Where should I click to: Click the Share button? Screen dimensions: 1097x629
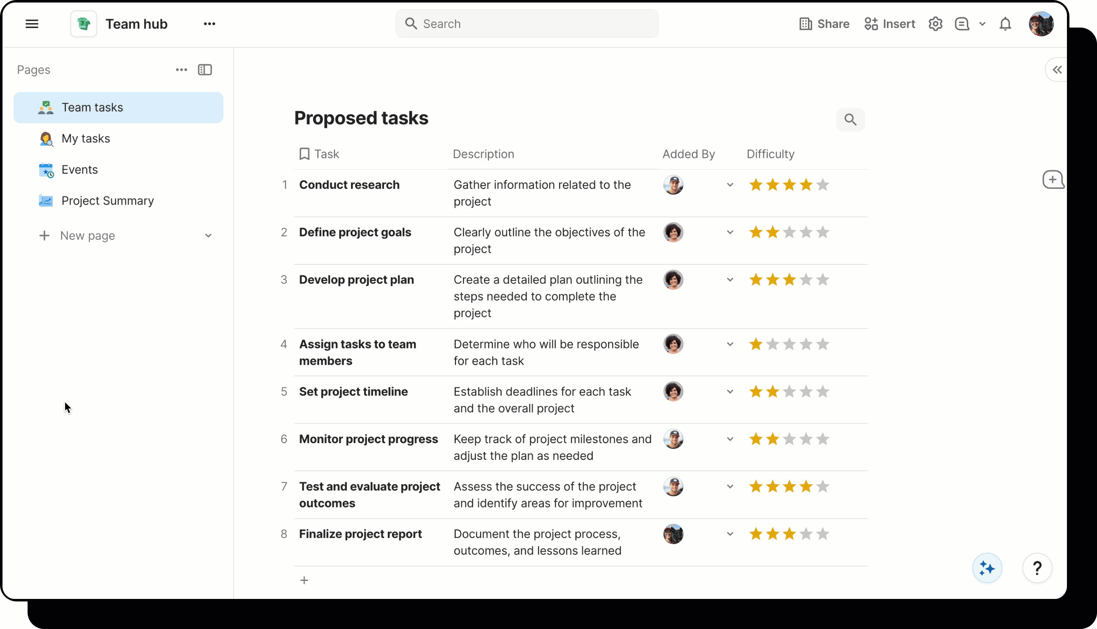(x=824, y=24)
